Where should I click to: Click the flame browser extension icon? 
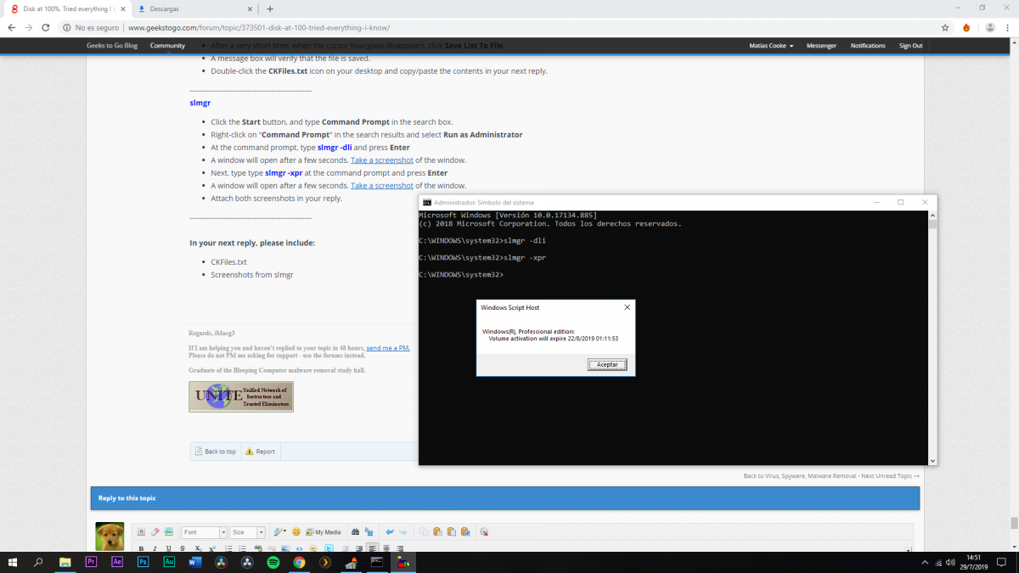pyautogui.click(x=966, y=27)
